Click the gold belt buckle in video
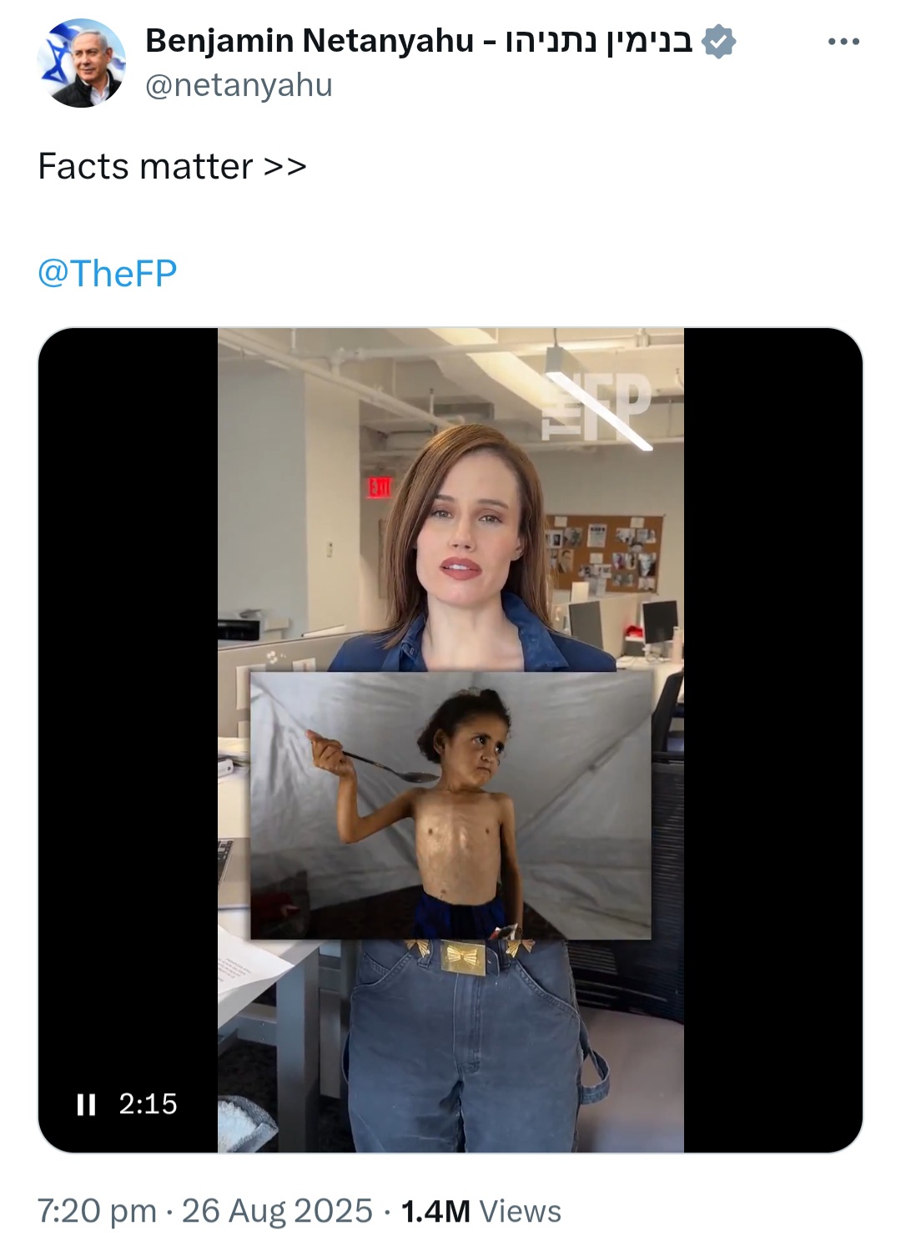Viewport: 901px width, 1251px height. [462, 956]
